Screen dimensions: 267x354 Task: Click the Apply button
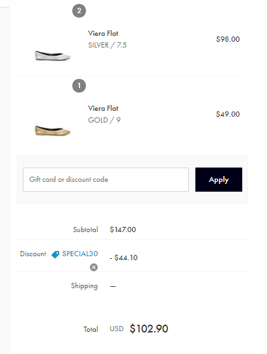[x=219, y=179]
